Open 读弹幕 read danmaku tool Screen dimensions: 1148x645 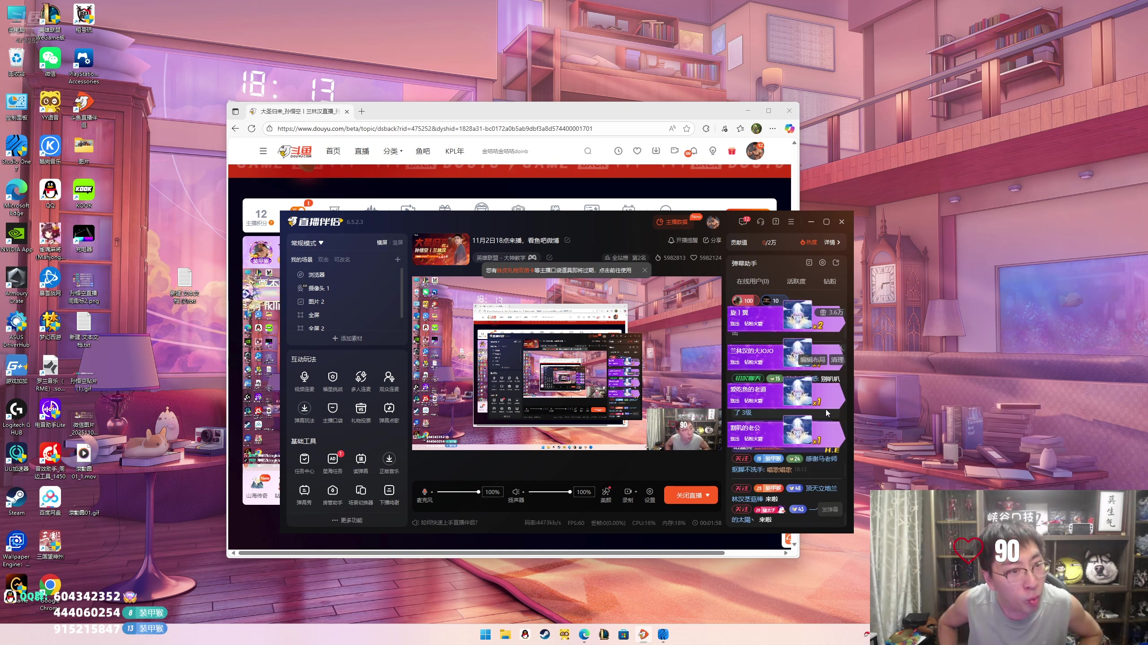[361, 459]
